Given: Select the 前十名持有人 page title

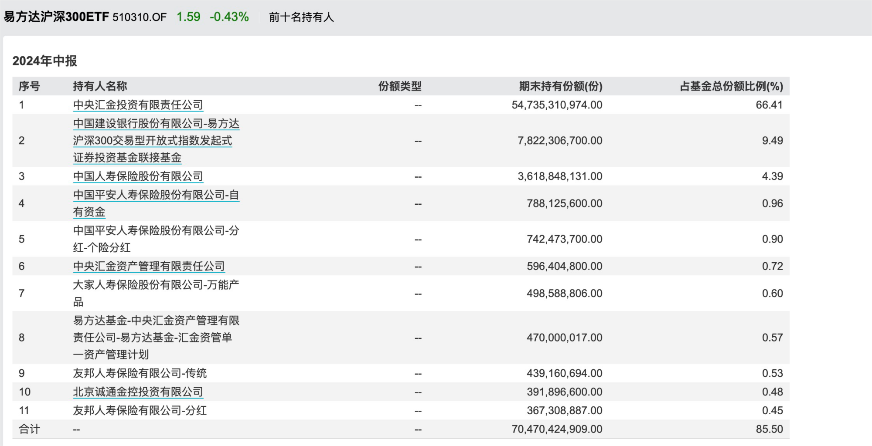Looking at the screenshot, I should [x=301, y=17].
